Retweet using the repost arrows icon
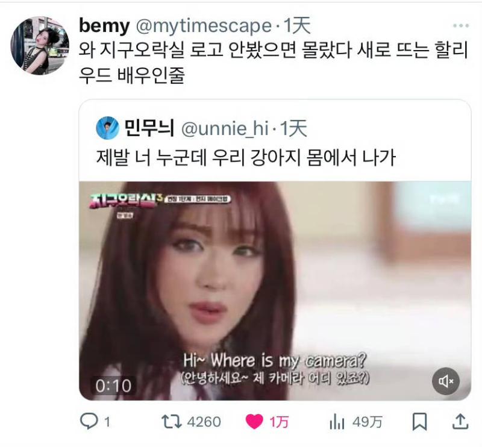482x447 pixels. pos(172,422)
